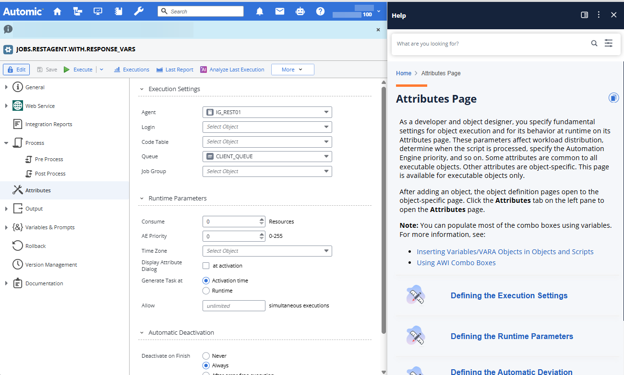Enable the at activation checkbox
624x375 pixels.
tap(206, 265)
